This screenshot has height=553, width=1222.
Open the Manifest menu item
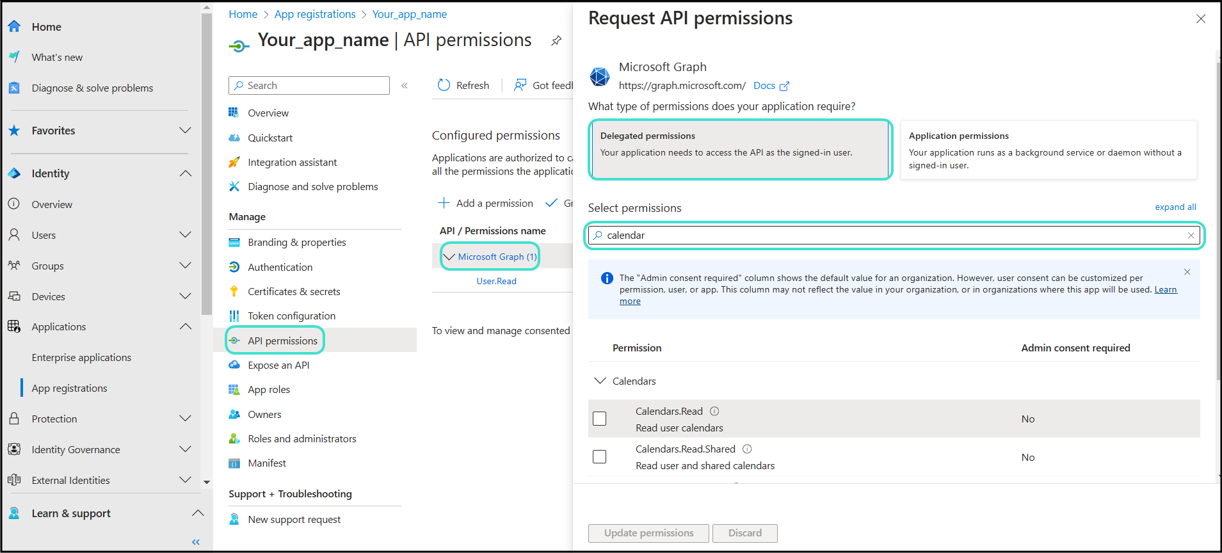267,463
